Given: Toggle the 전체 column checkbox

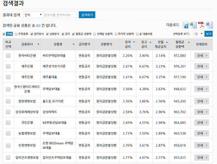Looking at the screenshot, I should click(4, 34).
